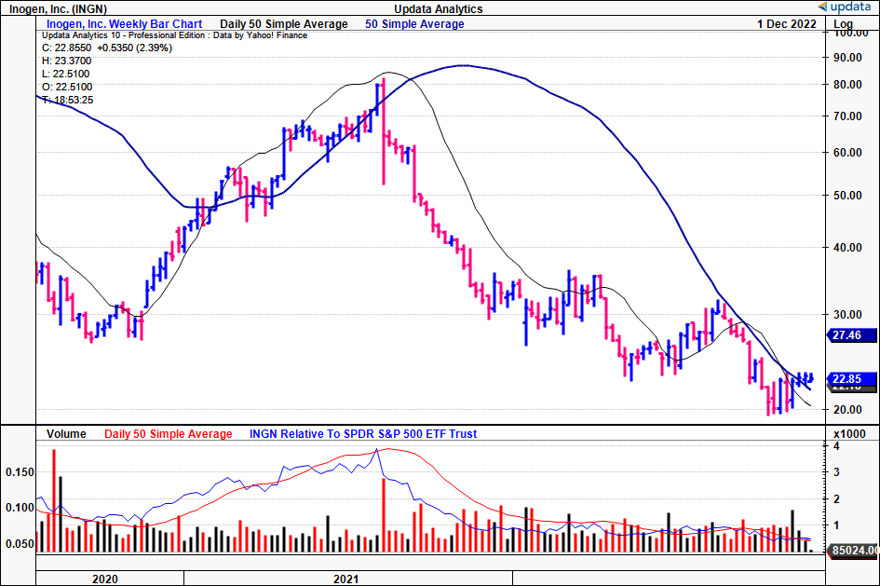
Task: Select the open value O: 22.5100
Action: 67,87
